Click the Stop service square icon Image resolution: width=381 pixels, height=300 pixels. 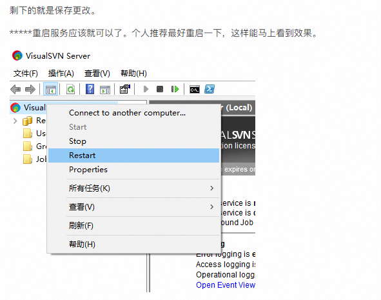click(160, 89)
